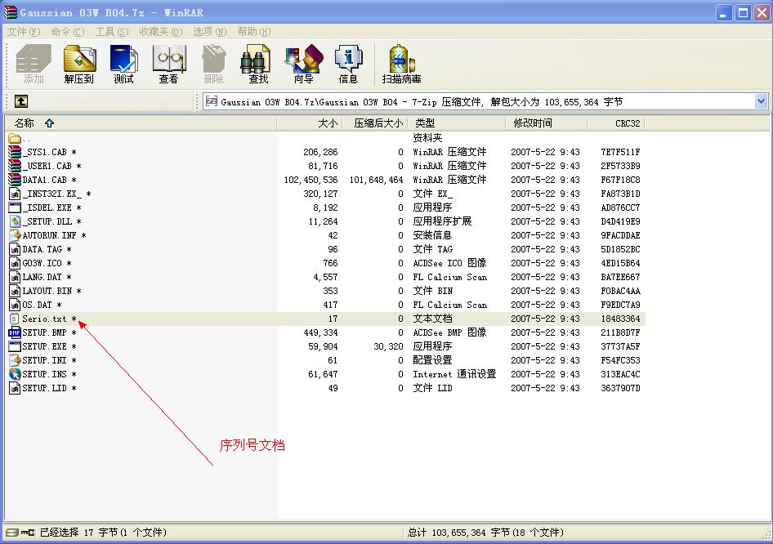Click the SETUP.EXE application icon
773x544 pixels.
coord(15,346)
